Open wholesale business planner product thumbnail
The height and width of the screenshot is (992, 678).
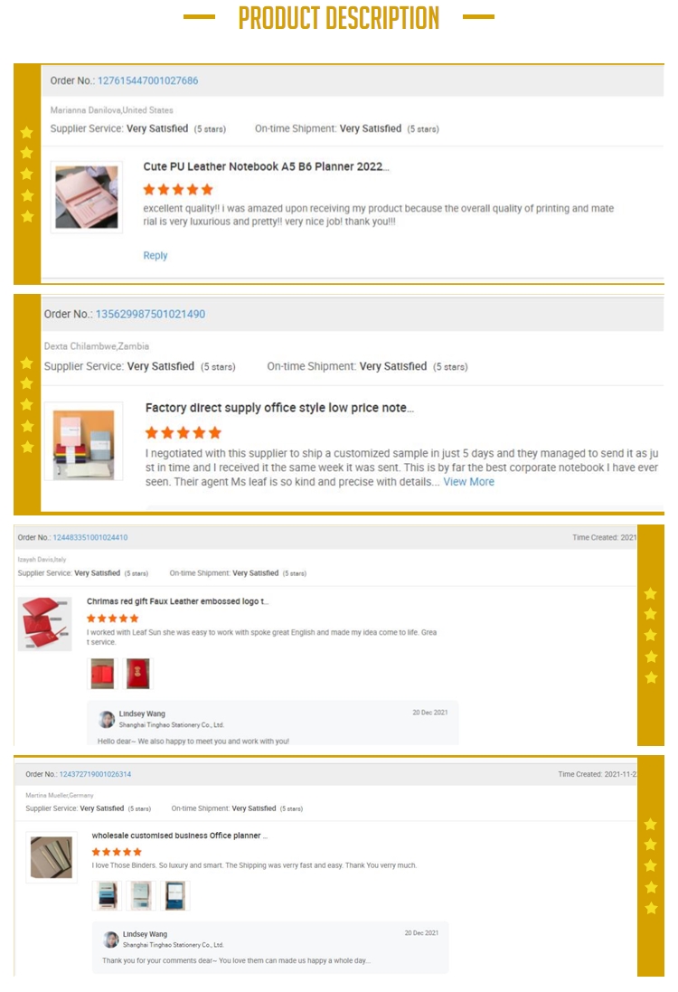point(51,857)
